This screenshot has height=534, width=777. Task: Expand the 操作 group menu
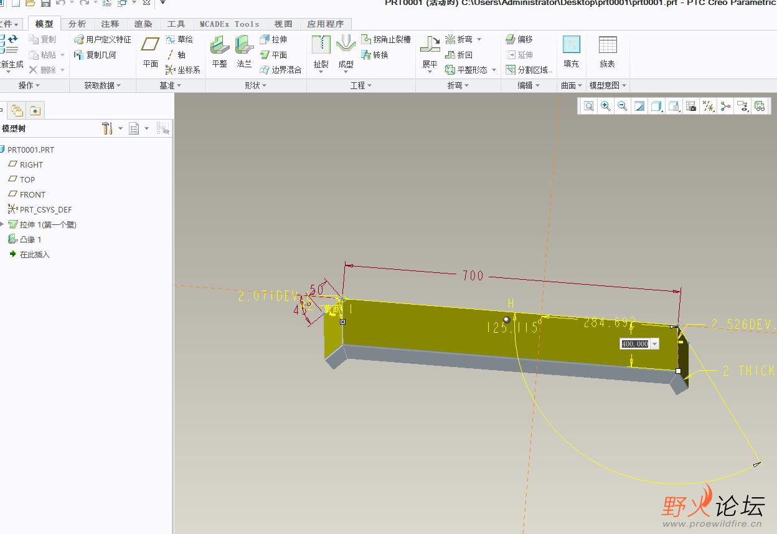29,85
